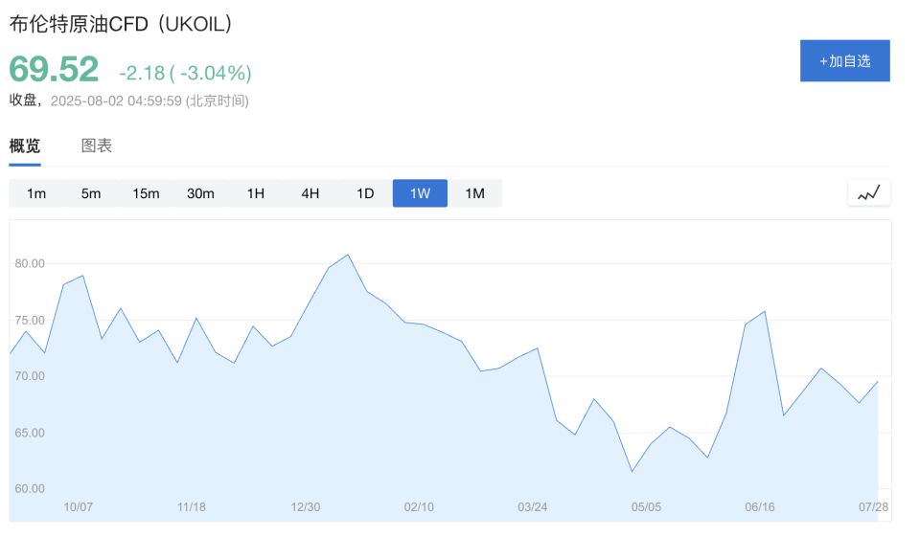Click the chart's highest peak point
Viewport: 920px width, 537px height.
coord(349,255)
